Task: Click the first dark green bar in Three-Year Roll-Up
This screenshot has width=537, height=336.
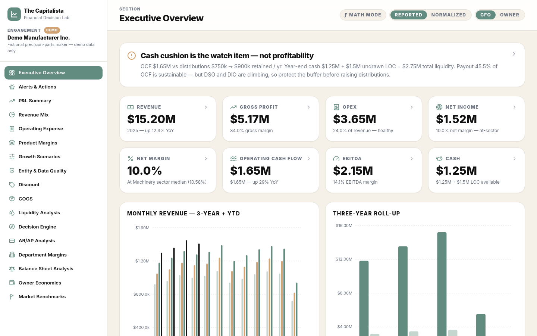Action: click(364, 298)
